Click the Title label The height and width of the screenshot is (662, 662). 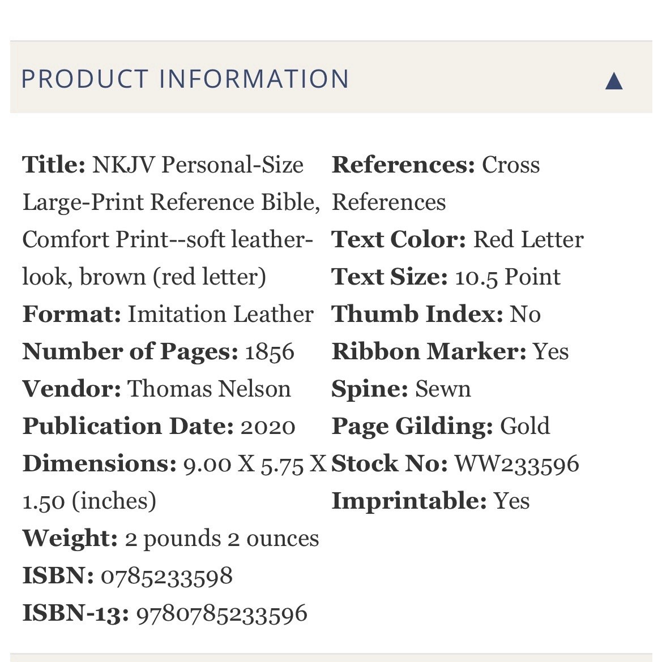point(54,164)
